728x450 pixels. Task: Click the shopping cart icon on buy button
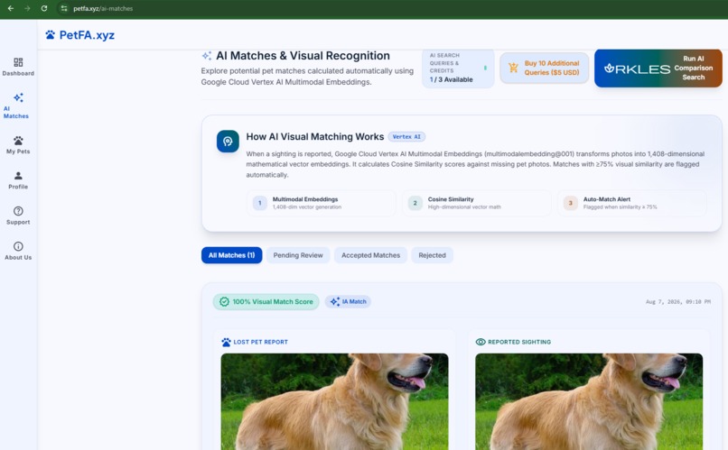click(513, 68)
